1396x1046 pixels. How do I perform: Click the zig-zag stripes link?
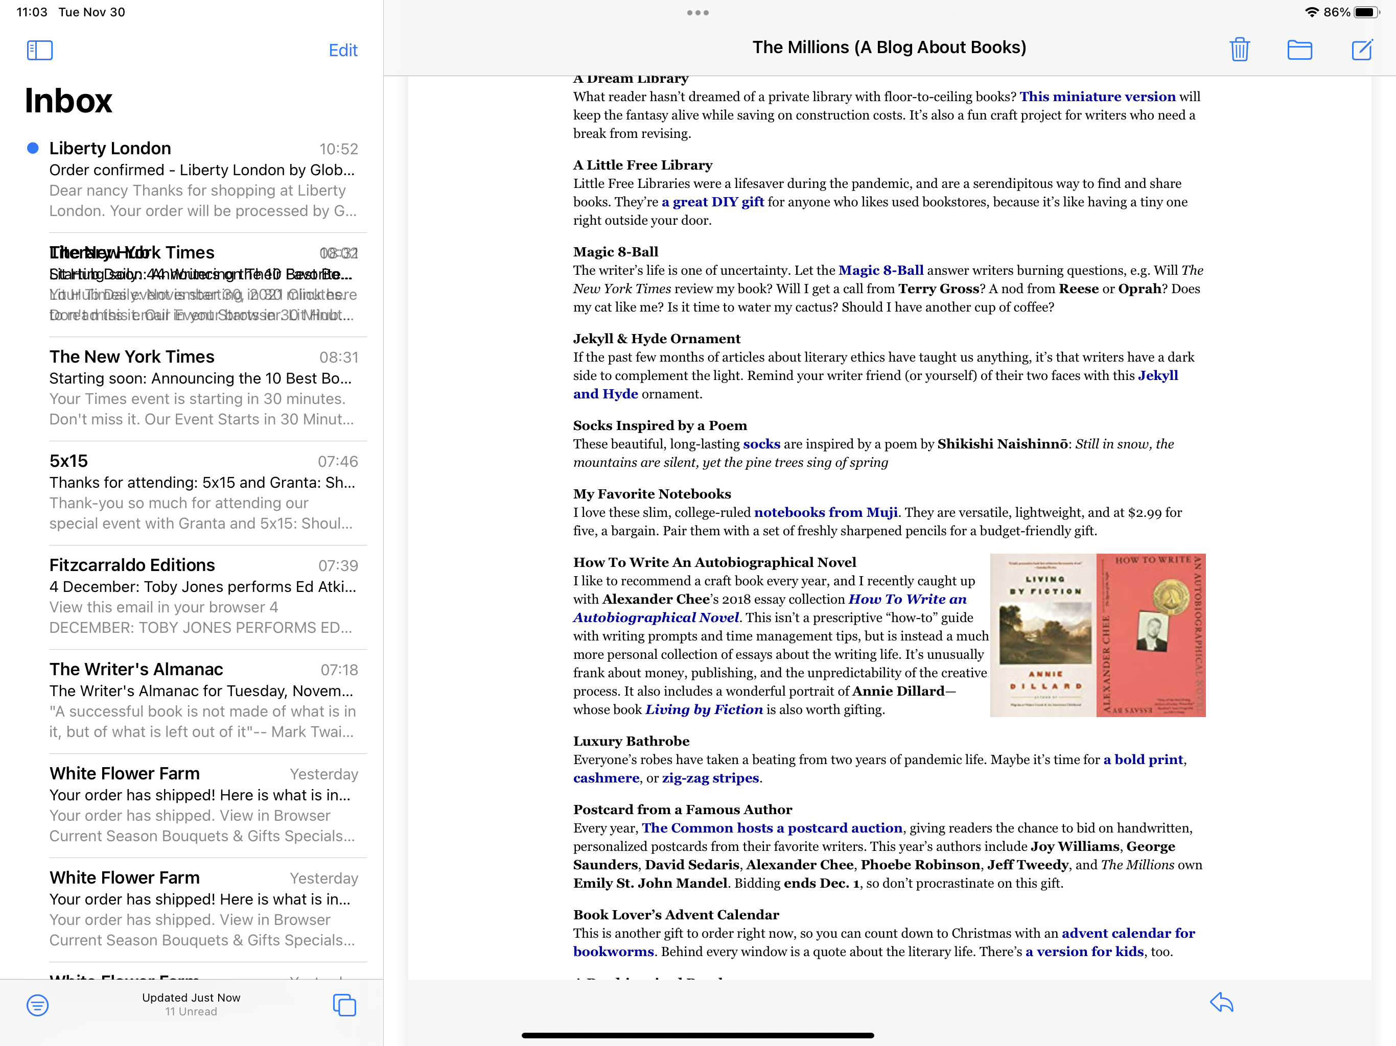coord(710,778)
